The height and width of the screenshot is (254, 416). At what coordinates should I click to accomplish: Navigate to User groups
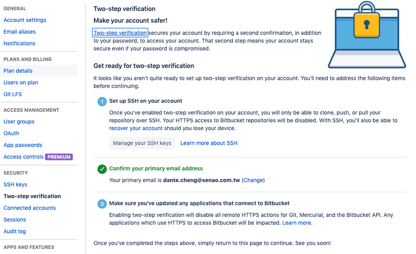19,122
